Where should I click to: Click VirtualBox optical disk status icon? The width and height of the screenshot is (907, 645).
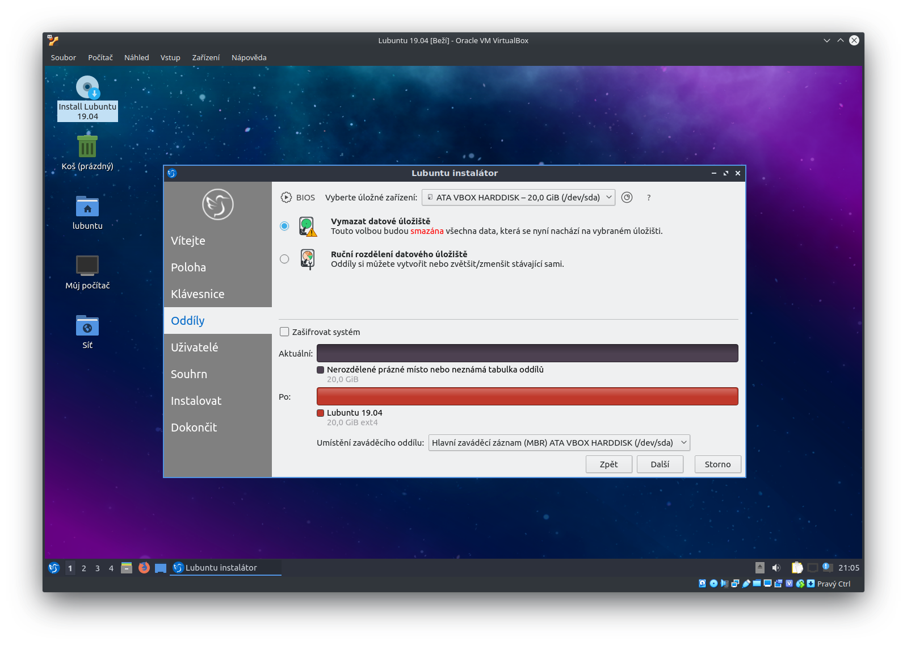click(713, 583)
